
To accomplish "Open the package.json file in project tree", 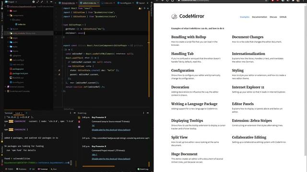I will pos(18,69).
